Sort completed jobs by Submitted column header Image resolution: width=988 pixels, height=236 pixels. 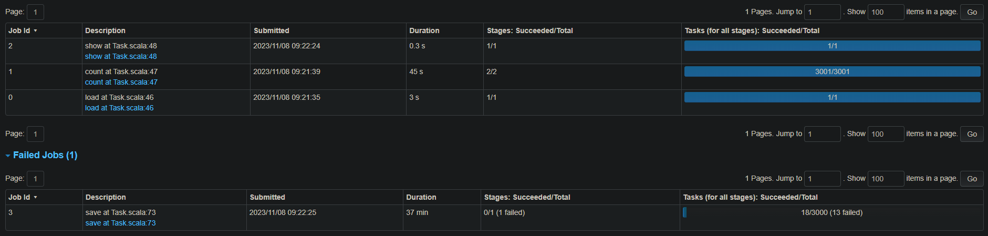271,30
